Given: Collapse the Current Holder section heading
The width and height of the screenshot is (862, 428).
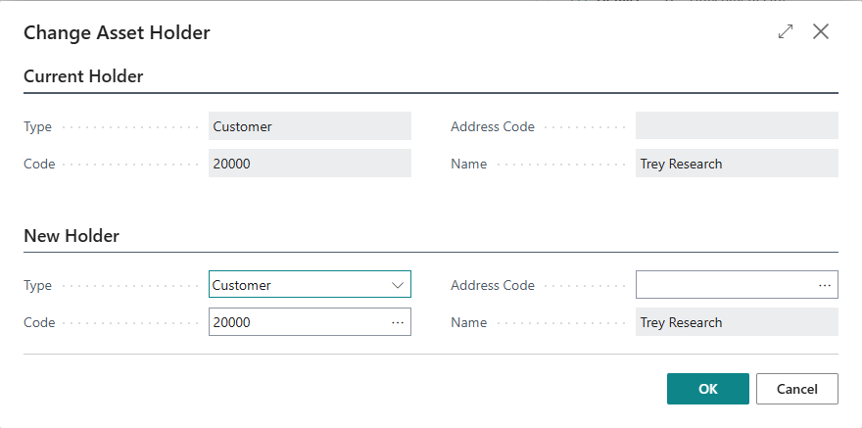Looking at the screenshot, I should 83,76.
